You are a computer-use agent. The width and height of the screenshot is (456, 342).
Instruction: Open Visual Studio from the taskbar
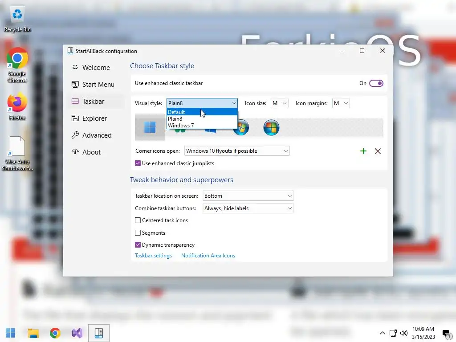click(77, 333)
